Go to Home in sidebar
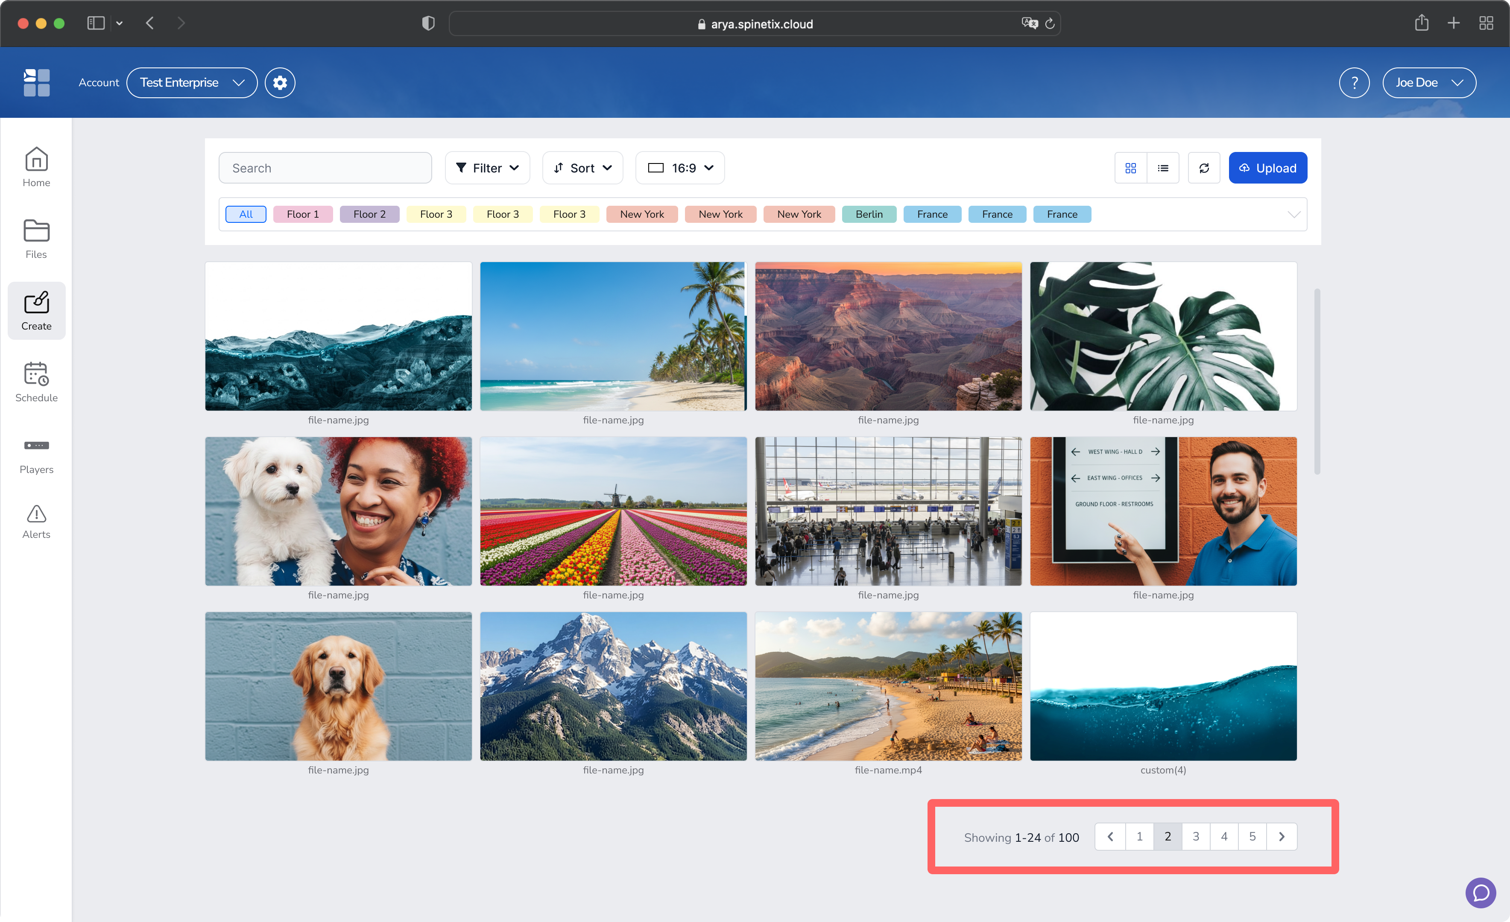The image size is (1510, 922). 36,167
